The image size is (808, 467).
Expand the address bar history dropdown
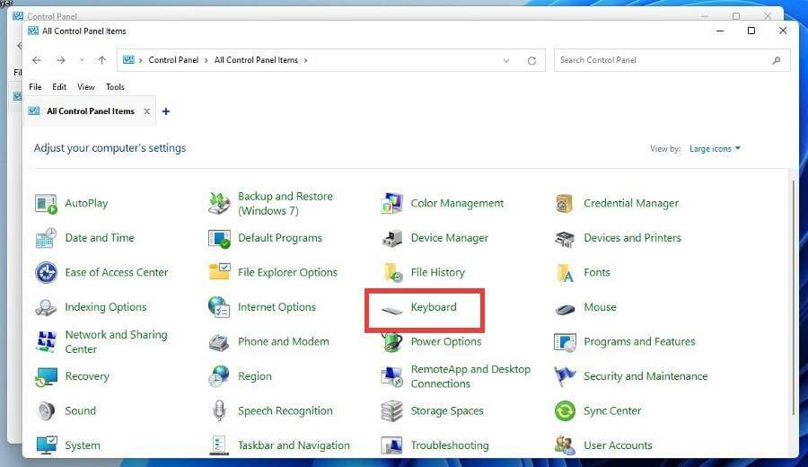(x=506, y=60)
